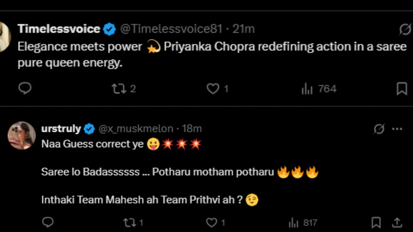
Task: Click urstruly's blue verified badge
Action: pyautogui.click(x=89, y=129)
